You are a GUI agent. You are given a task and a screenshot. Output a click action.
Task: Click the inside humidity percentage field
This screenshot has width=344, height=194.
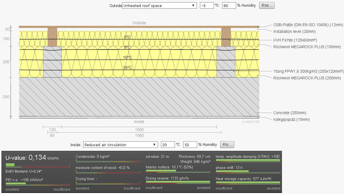click(190, 145)
